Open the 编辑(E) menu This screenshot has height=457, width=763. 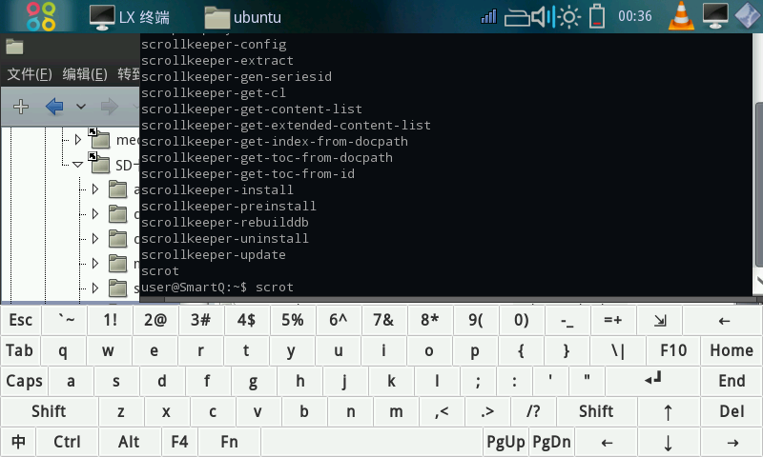tap(84, 74)
